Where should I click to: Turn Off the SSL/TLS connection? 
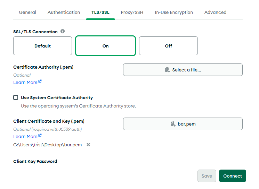(x=168, y=46)
